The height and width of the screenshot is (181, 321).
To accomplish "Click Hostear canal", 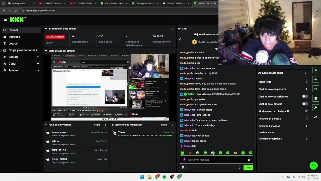I will (x=266, y=132).
